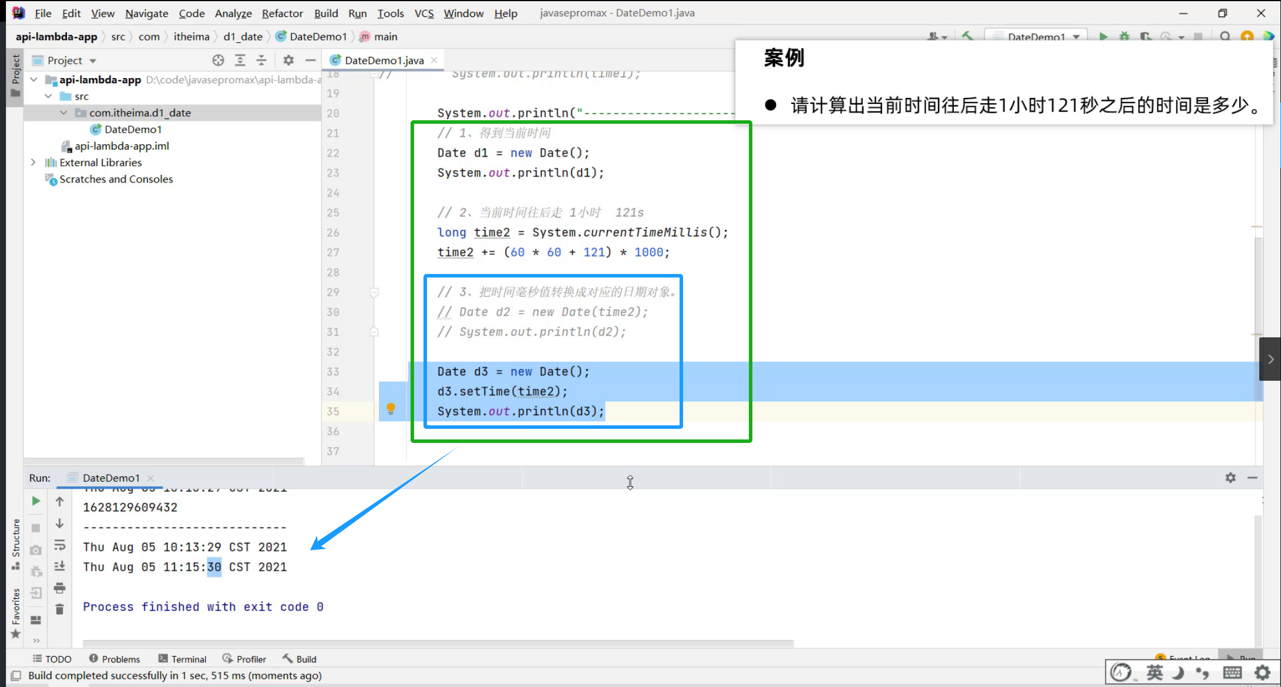Click the Collapse All icon in Project panel
The image size is (1281, 687).
pos(261,60)
